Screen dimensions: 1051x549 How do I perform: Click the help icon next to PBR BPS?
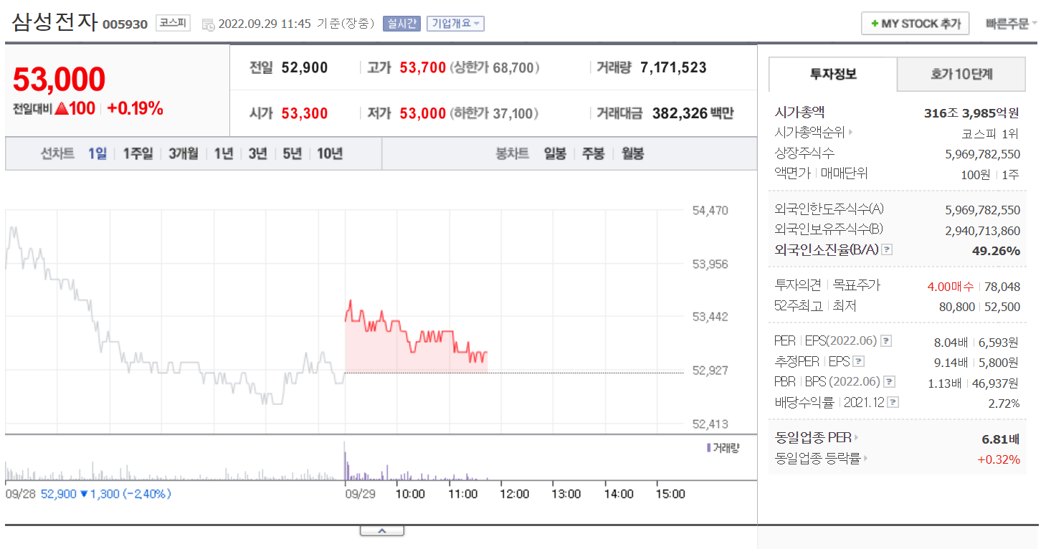click(x=890, y=382)
